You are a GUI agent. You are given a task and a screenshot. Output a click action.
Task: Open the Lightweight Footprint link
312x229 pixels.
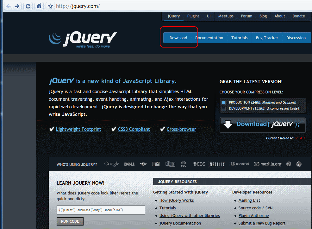[x=78, y=129]
